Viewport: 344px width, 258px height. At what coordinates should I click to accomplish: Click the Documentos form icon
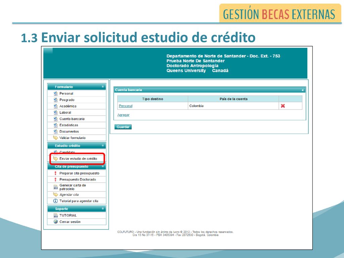tap(55, 132)
